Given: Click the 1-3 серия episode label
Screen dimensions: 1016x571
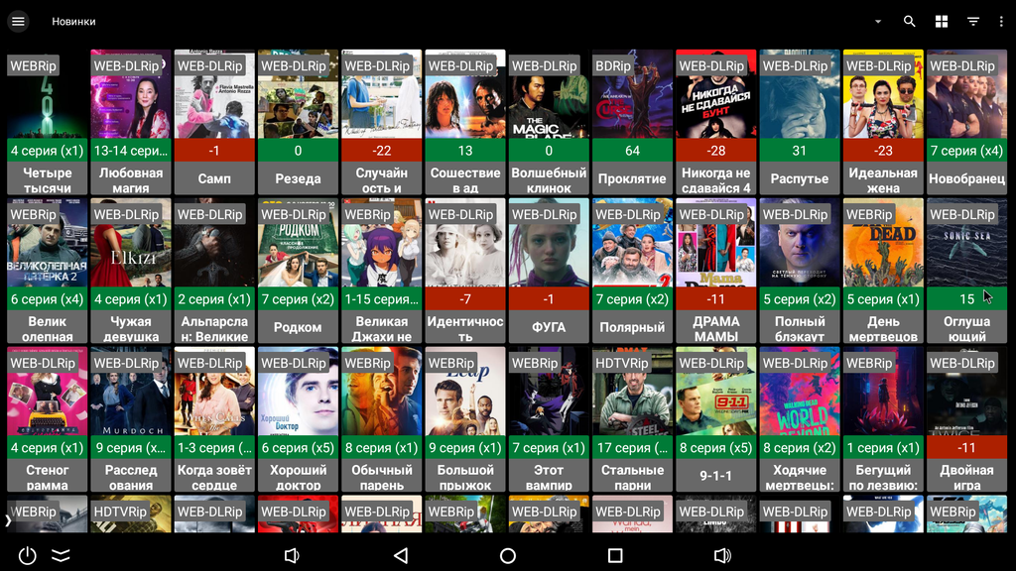Looking at the screenshot, I should (x=214, y=448).
